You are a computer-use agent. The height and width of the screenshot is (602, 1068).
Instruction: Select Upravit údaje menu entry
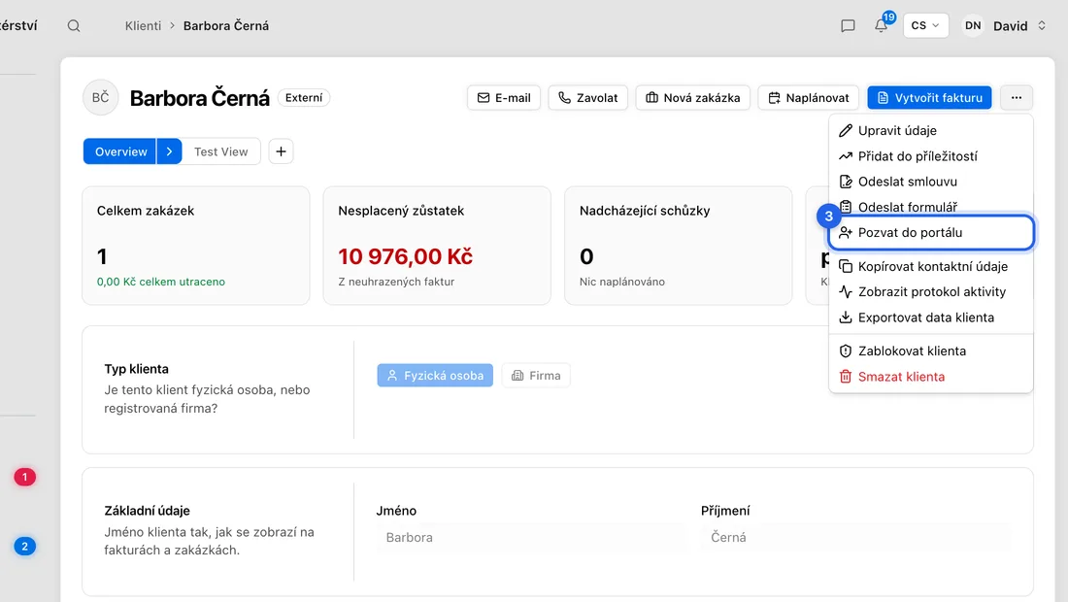pos(931,131)
